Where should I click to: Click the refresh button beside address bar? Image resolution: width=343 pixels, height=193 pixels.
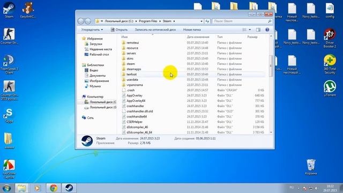[207, 21]
